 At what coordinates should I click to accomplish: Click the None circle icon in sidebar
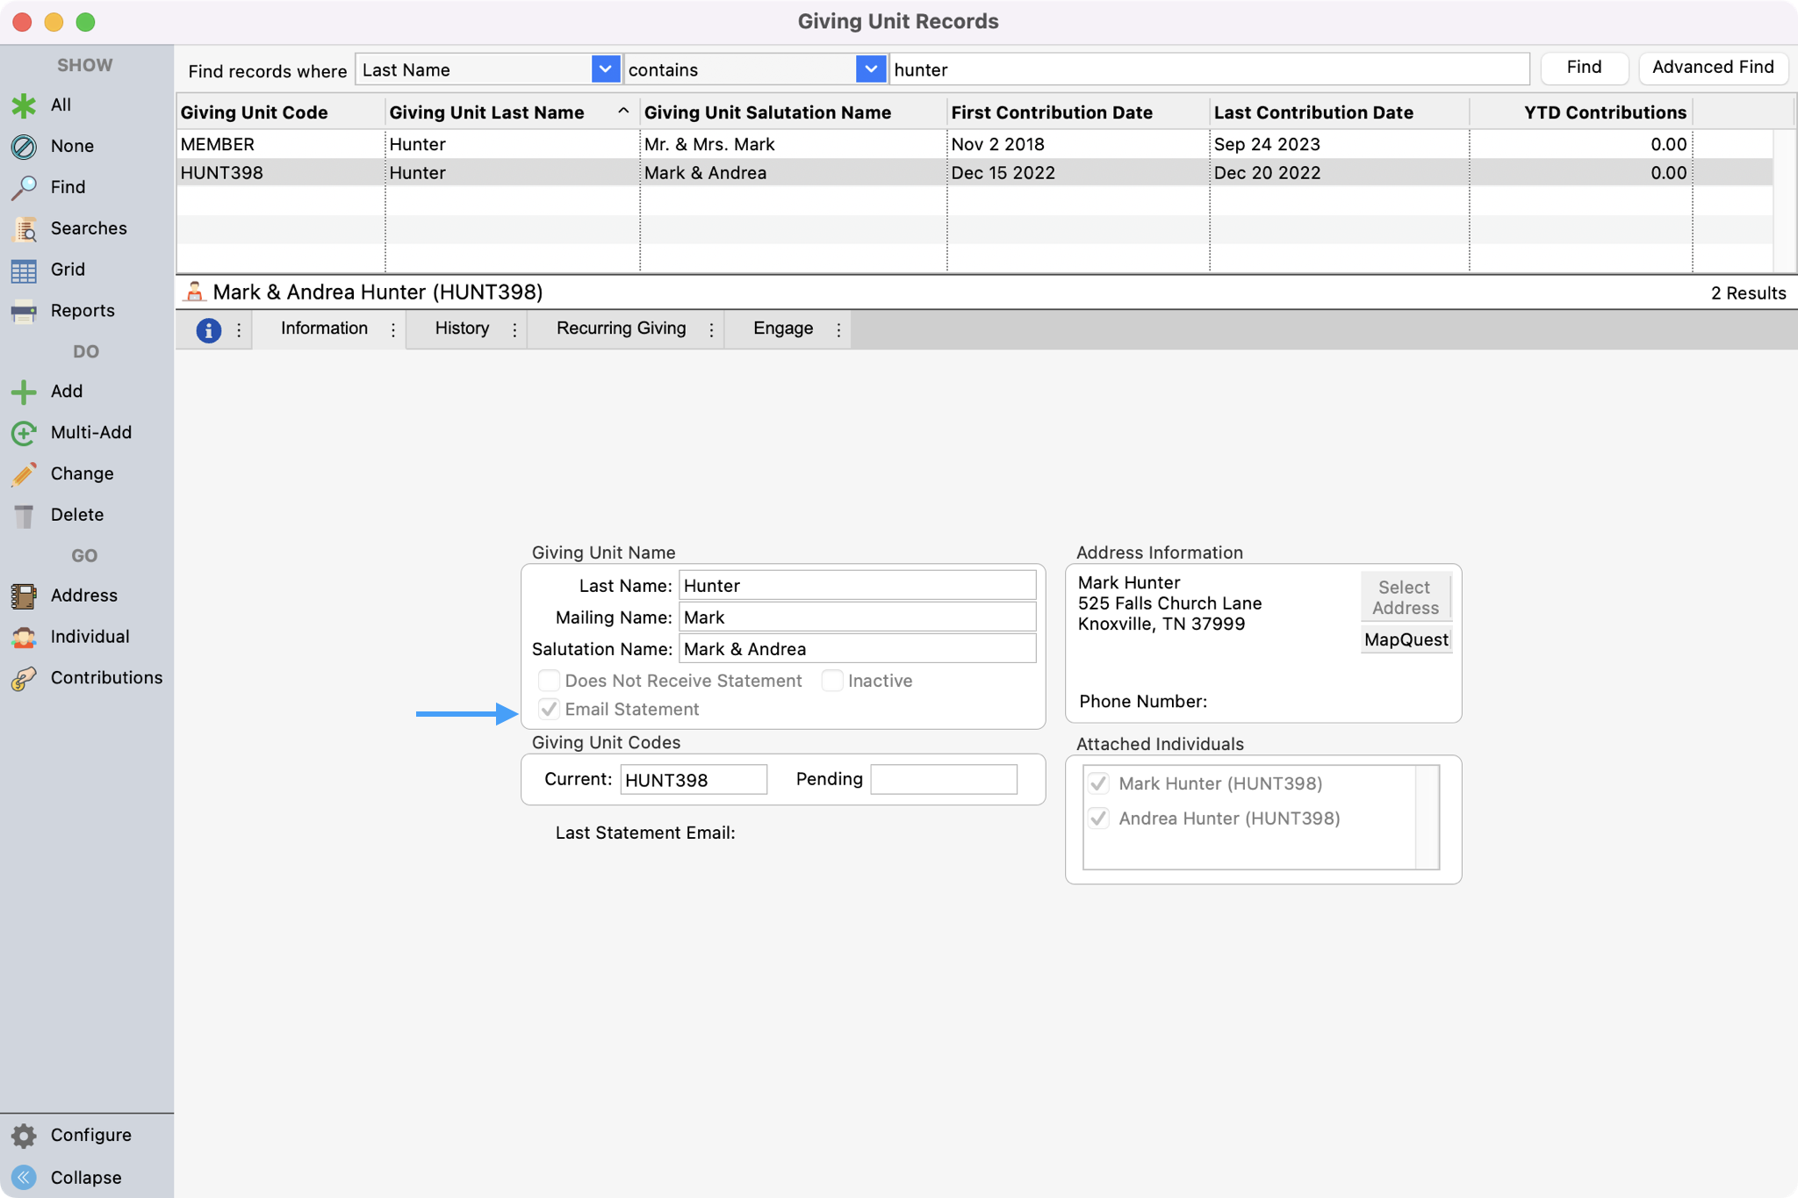point(24,147)
